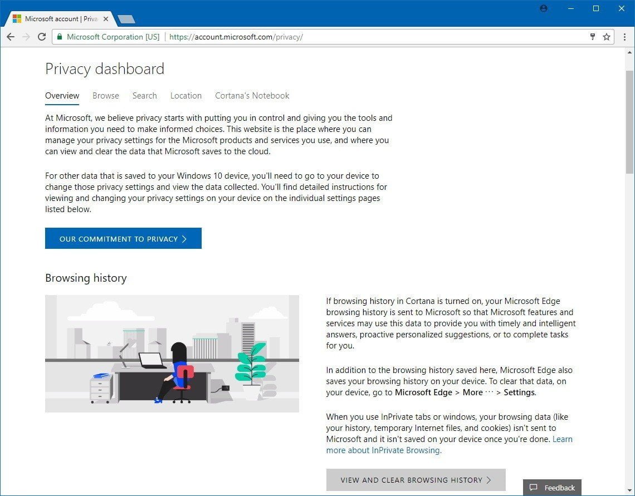
Task: Open the Browse tab
Action: pos(106,96)
